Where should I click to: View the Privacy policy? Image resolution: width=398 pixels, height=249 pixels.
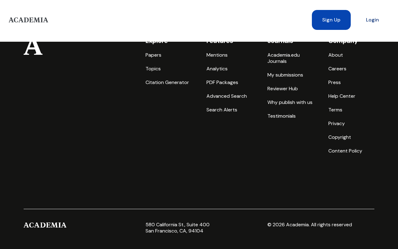[336, 124]
